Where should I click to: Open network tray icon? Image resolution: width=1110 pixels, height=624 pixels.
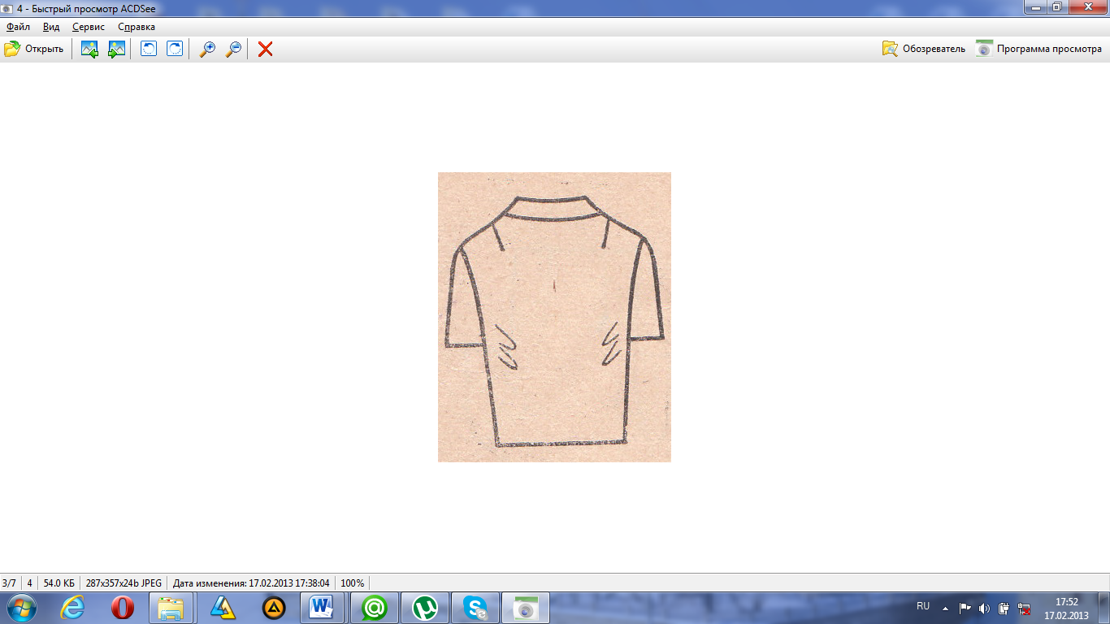[x=1025, y=608]
